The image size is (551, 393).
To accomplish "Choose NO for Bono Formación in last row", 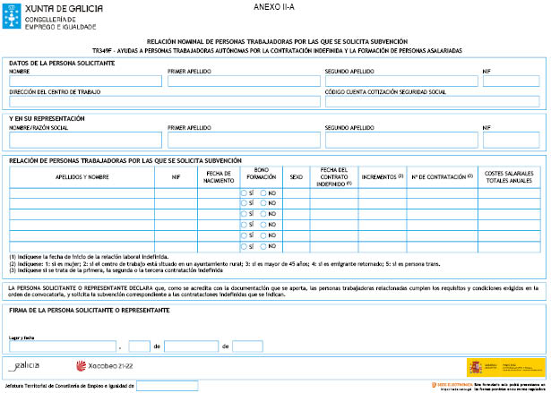I will pos(263,246).
